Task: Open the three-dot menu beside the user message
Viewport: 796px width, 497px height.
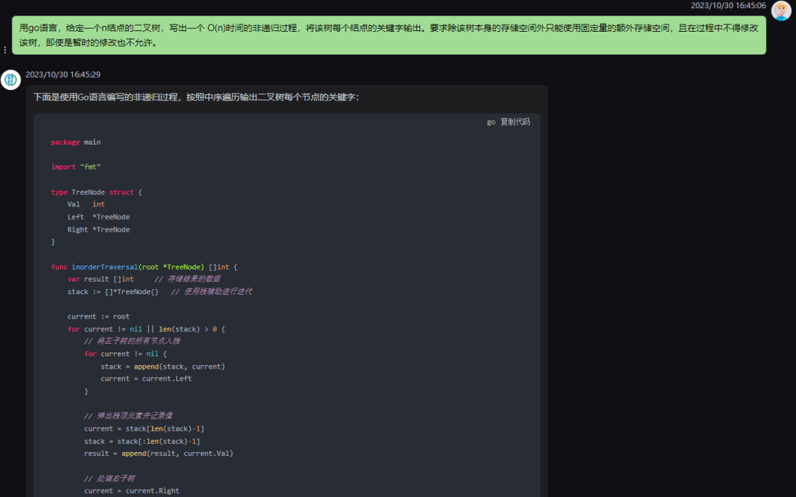Action: pyautogui.click(x=5, y=49)
